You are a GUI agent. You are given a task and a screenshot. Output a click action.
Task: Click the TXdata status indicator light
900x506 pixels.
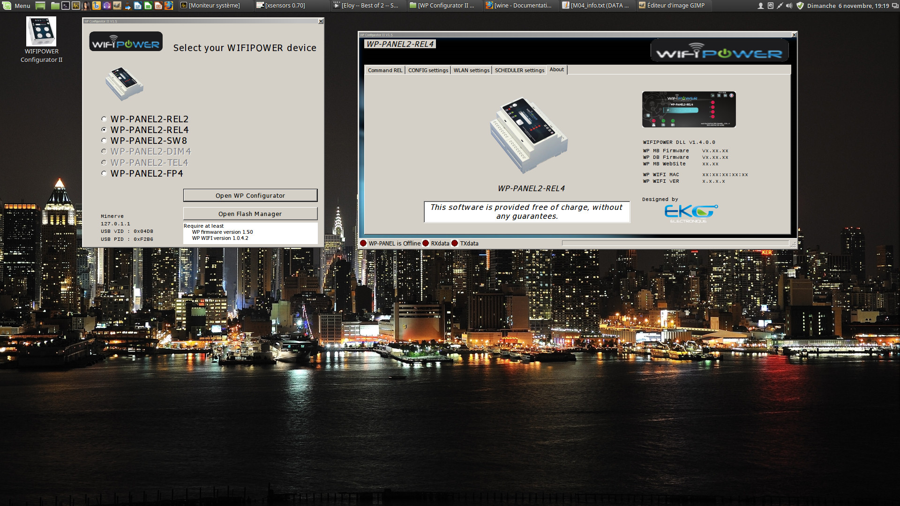pos(454,243)
